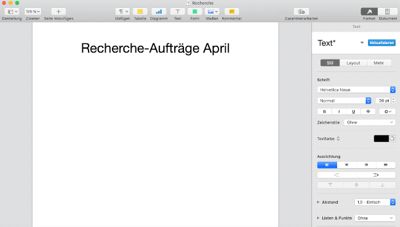Open the Normal font style dropdown
This screenshot has width=400, height=227.
344,101
